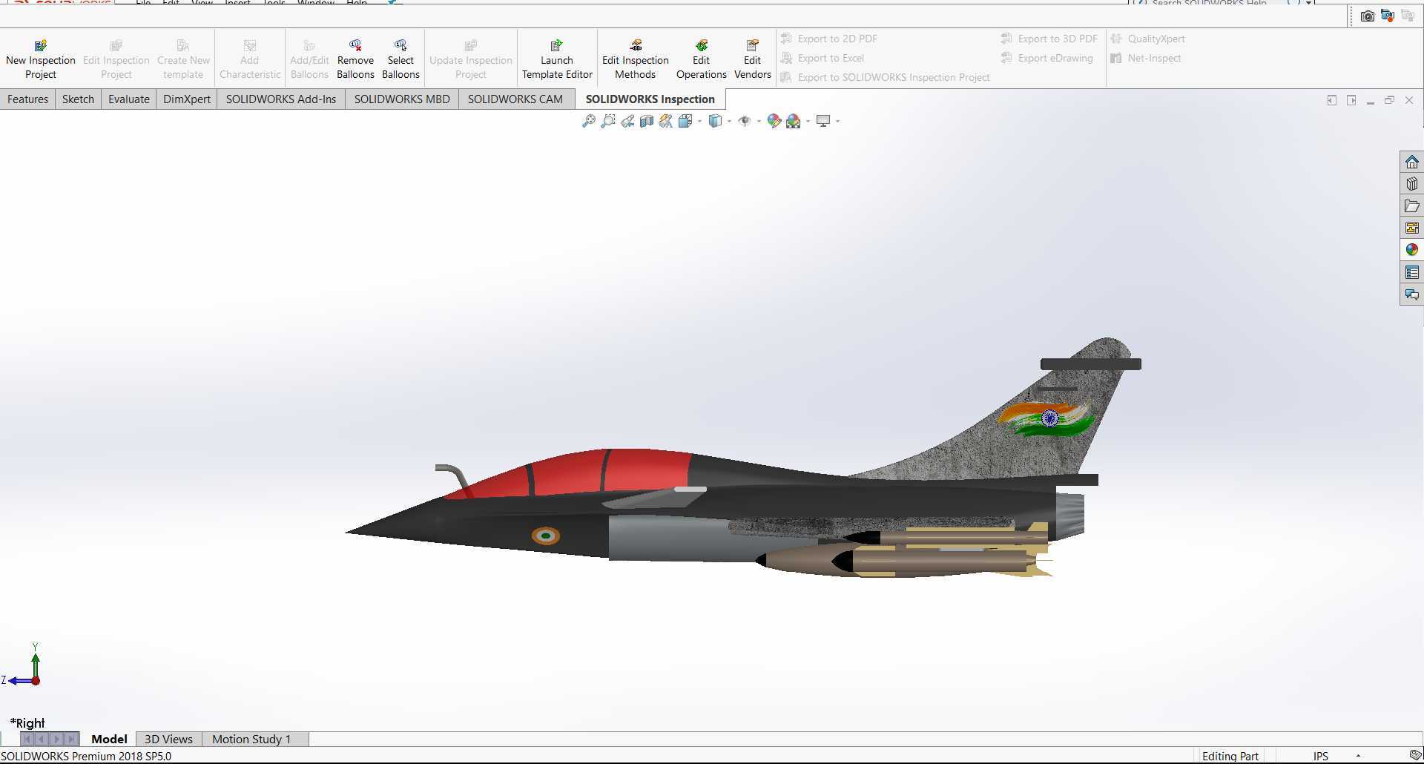
Task: Expand the Display Style dropdown arrow
Action: 729,121
